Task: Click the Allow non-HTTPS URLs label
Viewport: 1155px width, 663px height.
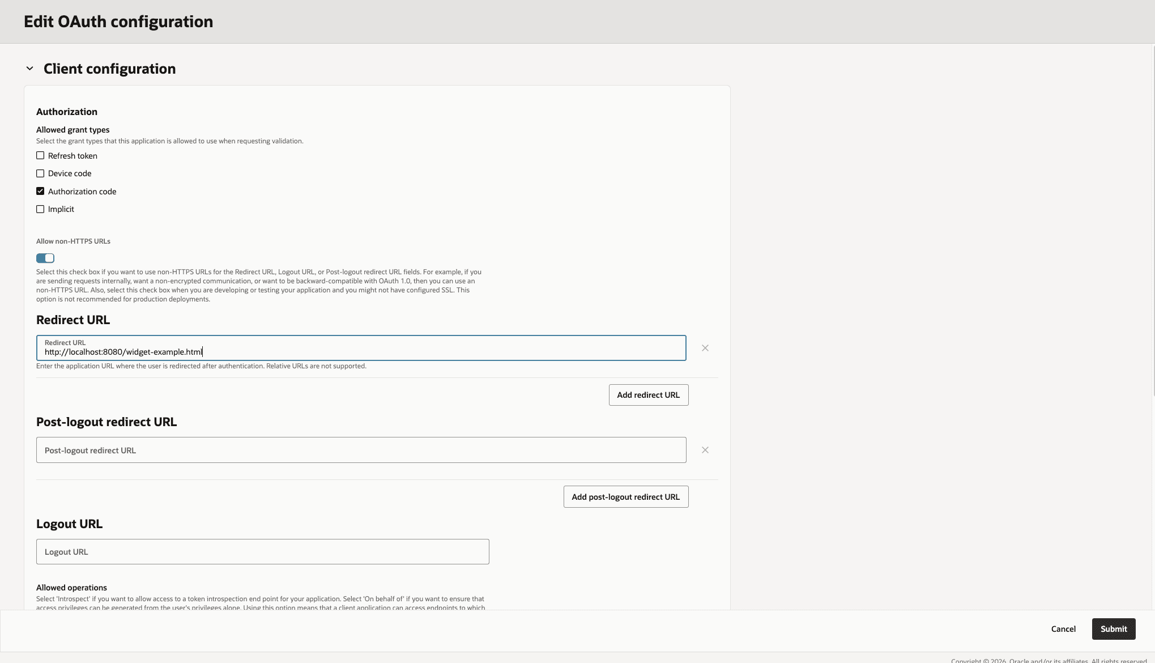Action: point(73,241)
